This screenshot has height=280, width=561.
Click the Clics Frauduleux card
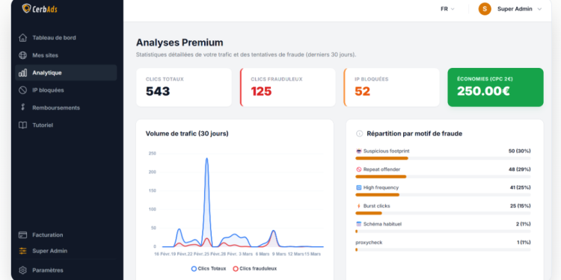click(288, 87)
